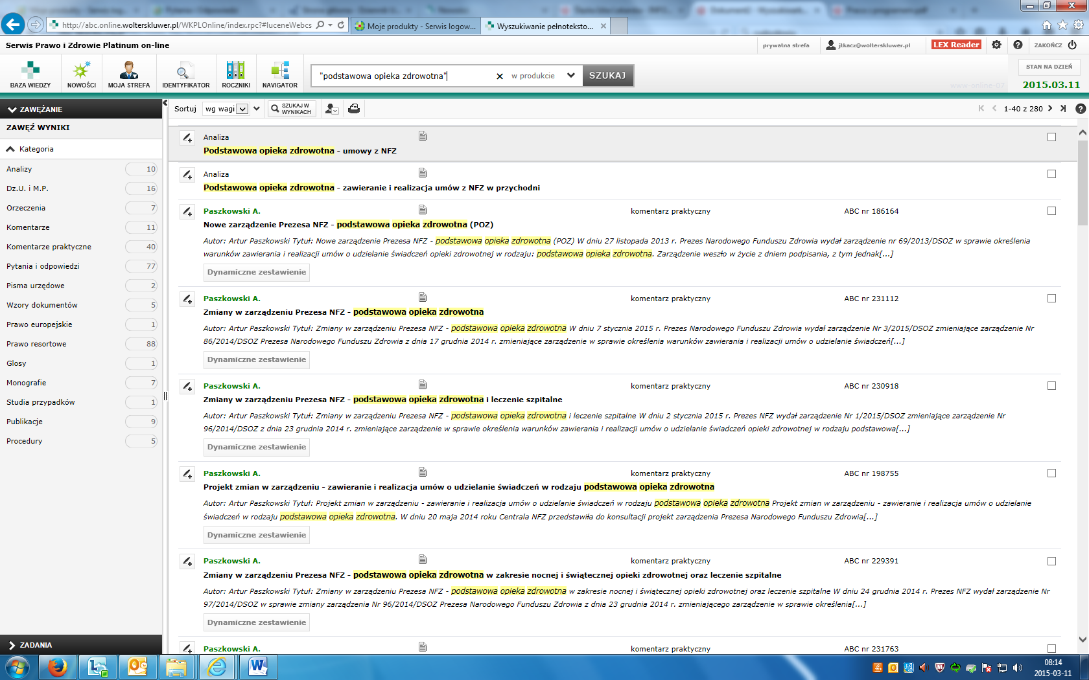Click Zakończ power icon to log out
1089x680 pixels.
pyautogui.click(x=1072, y=45)
